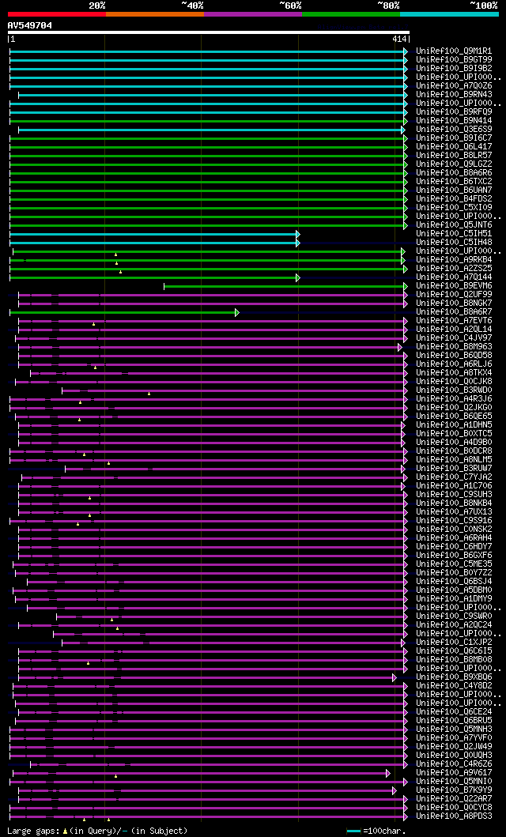This screenshot has height=837, width=506.
Task: Click the purple alignment bar for B3RWD0
Action: point(235,390)
